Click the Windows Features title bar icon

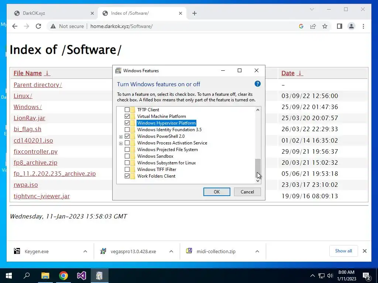click(x=118, y=70)
